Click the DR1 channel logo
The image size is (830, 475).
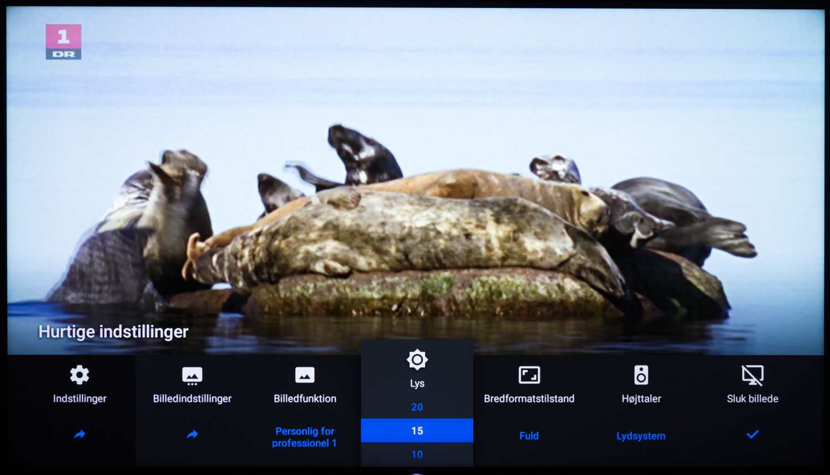tap(64, 41)
